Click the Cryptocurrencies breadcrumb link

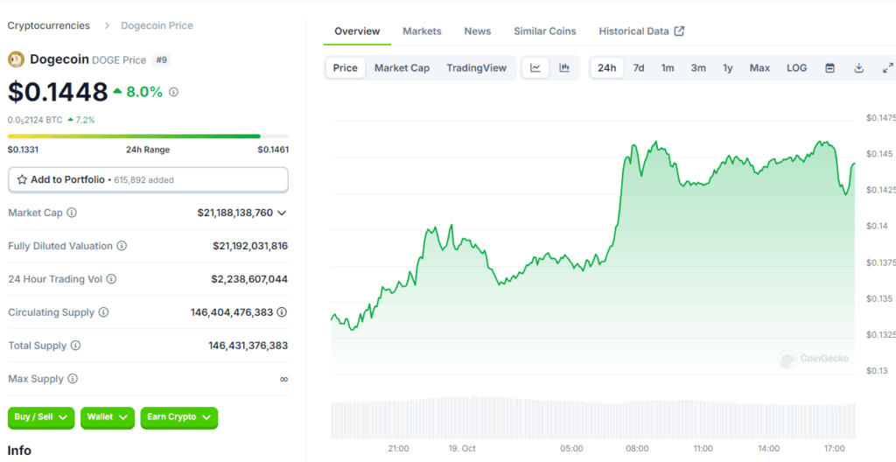tap(49, 25)
